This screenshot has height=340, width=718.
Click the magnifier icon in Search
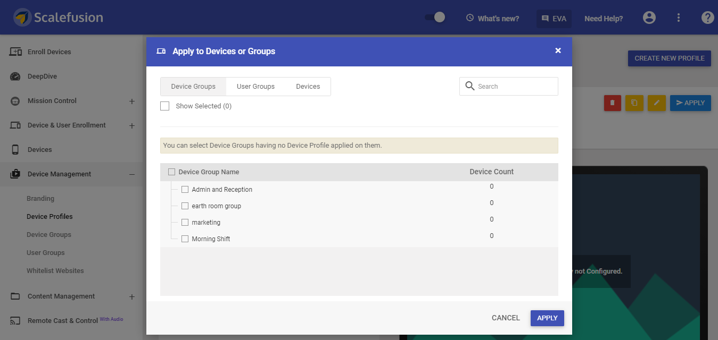pos(470,86)
